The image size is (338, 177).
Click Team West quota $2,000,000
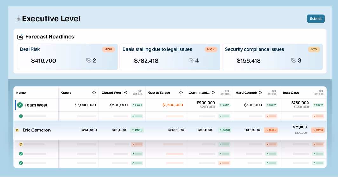tap(85, 105)
